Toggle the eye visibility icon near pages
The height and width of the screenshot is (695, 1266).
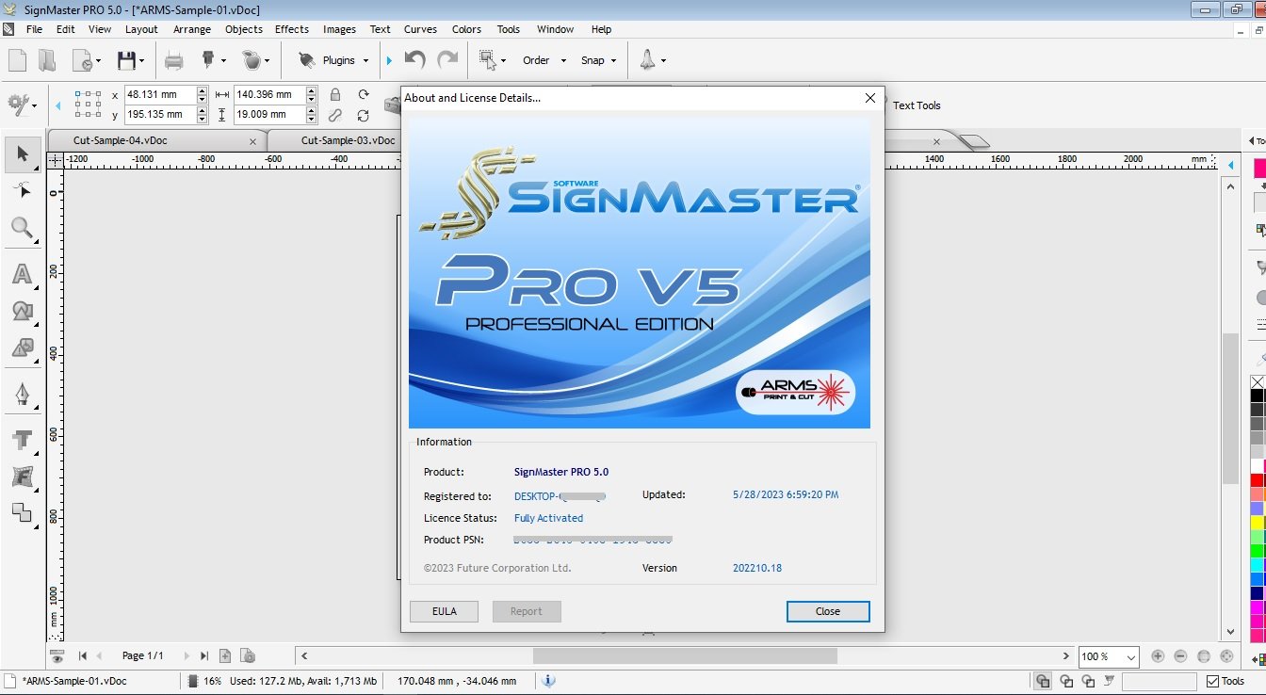point(57,656)
